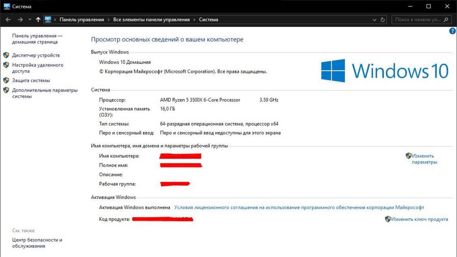Click 'Изменить параметры' link
The height and width of the screenshot is (257, 457).
tap(425, 159)
